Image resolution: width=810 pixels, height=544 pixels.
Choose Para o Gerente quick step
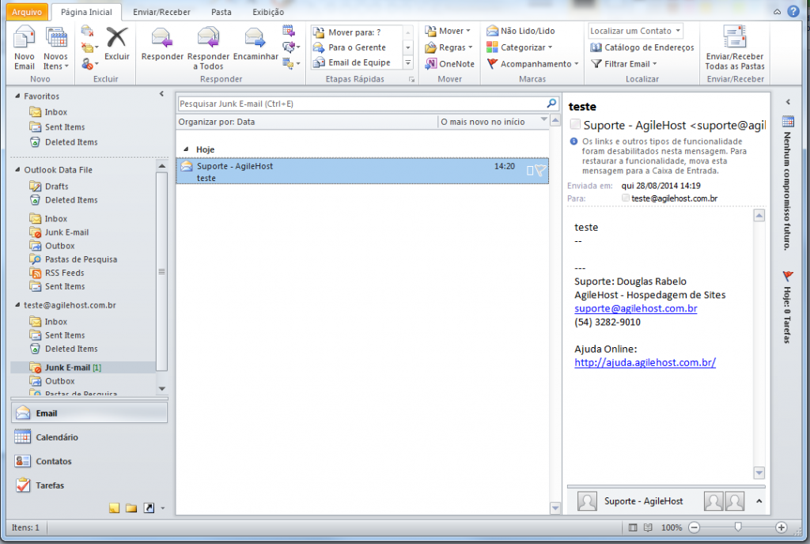(355, 47)
